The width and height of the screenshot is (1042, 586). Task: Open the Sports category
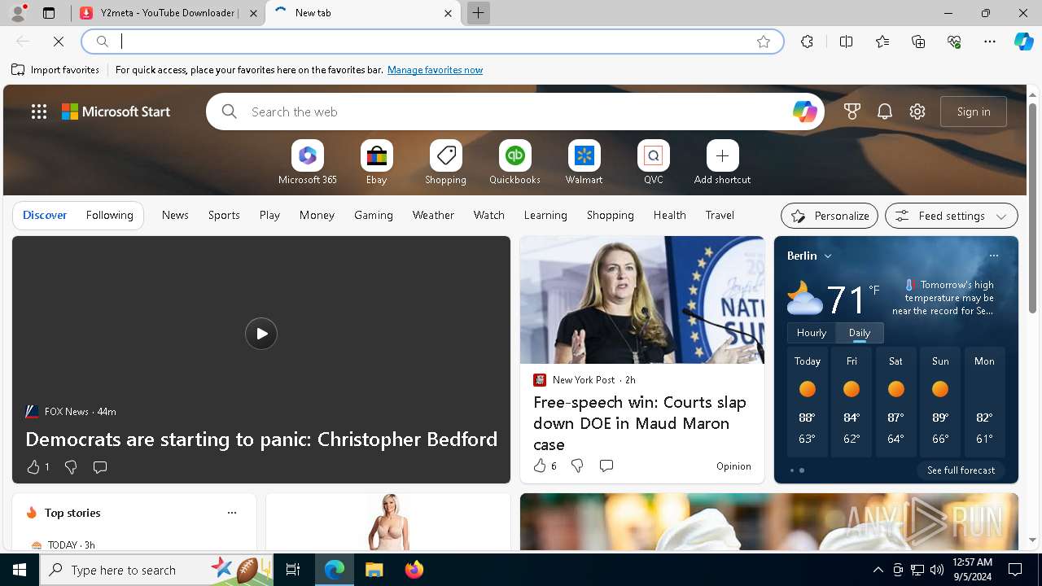(224, 215)
